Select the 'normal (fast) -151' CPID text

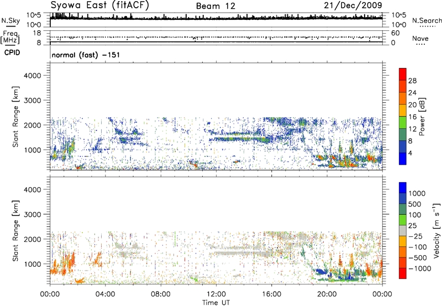click(86, 55)
